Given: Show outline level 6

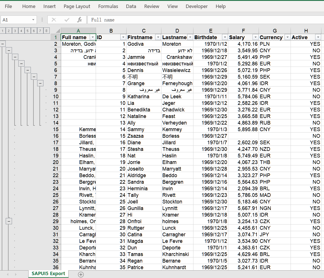Looking at the screenshot, I should tap(34, 31).
